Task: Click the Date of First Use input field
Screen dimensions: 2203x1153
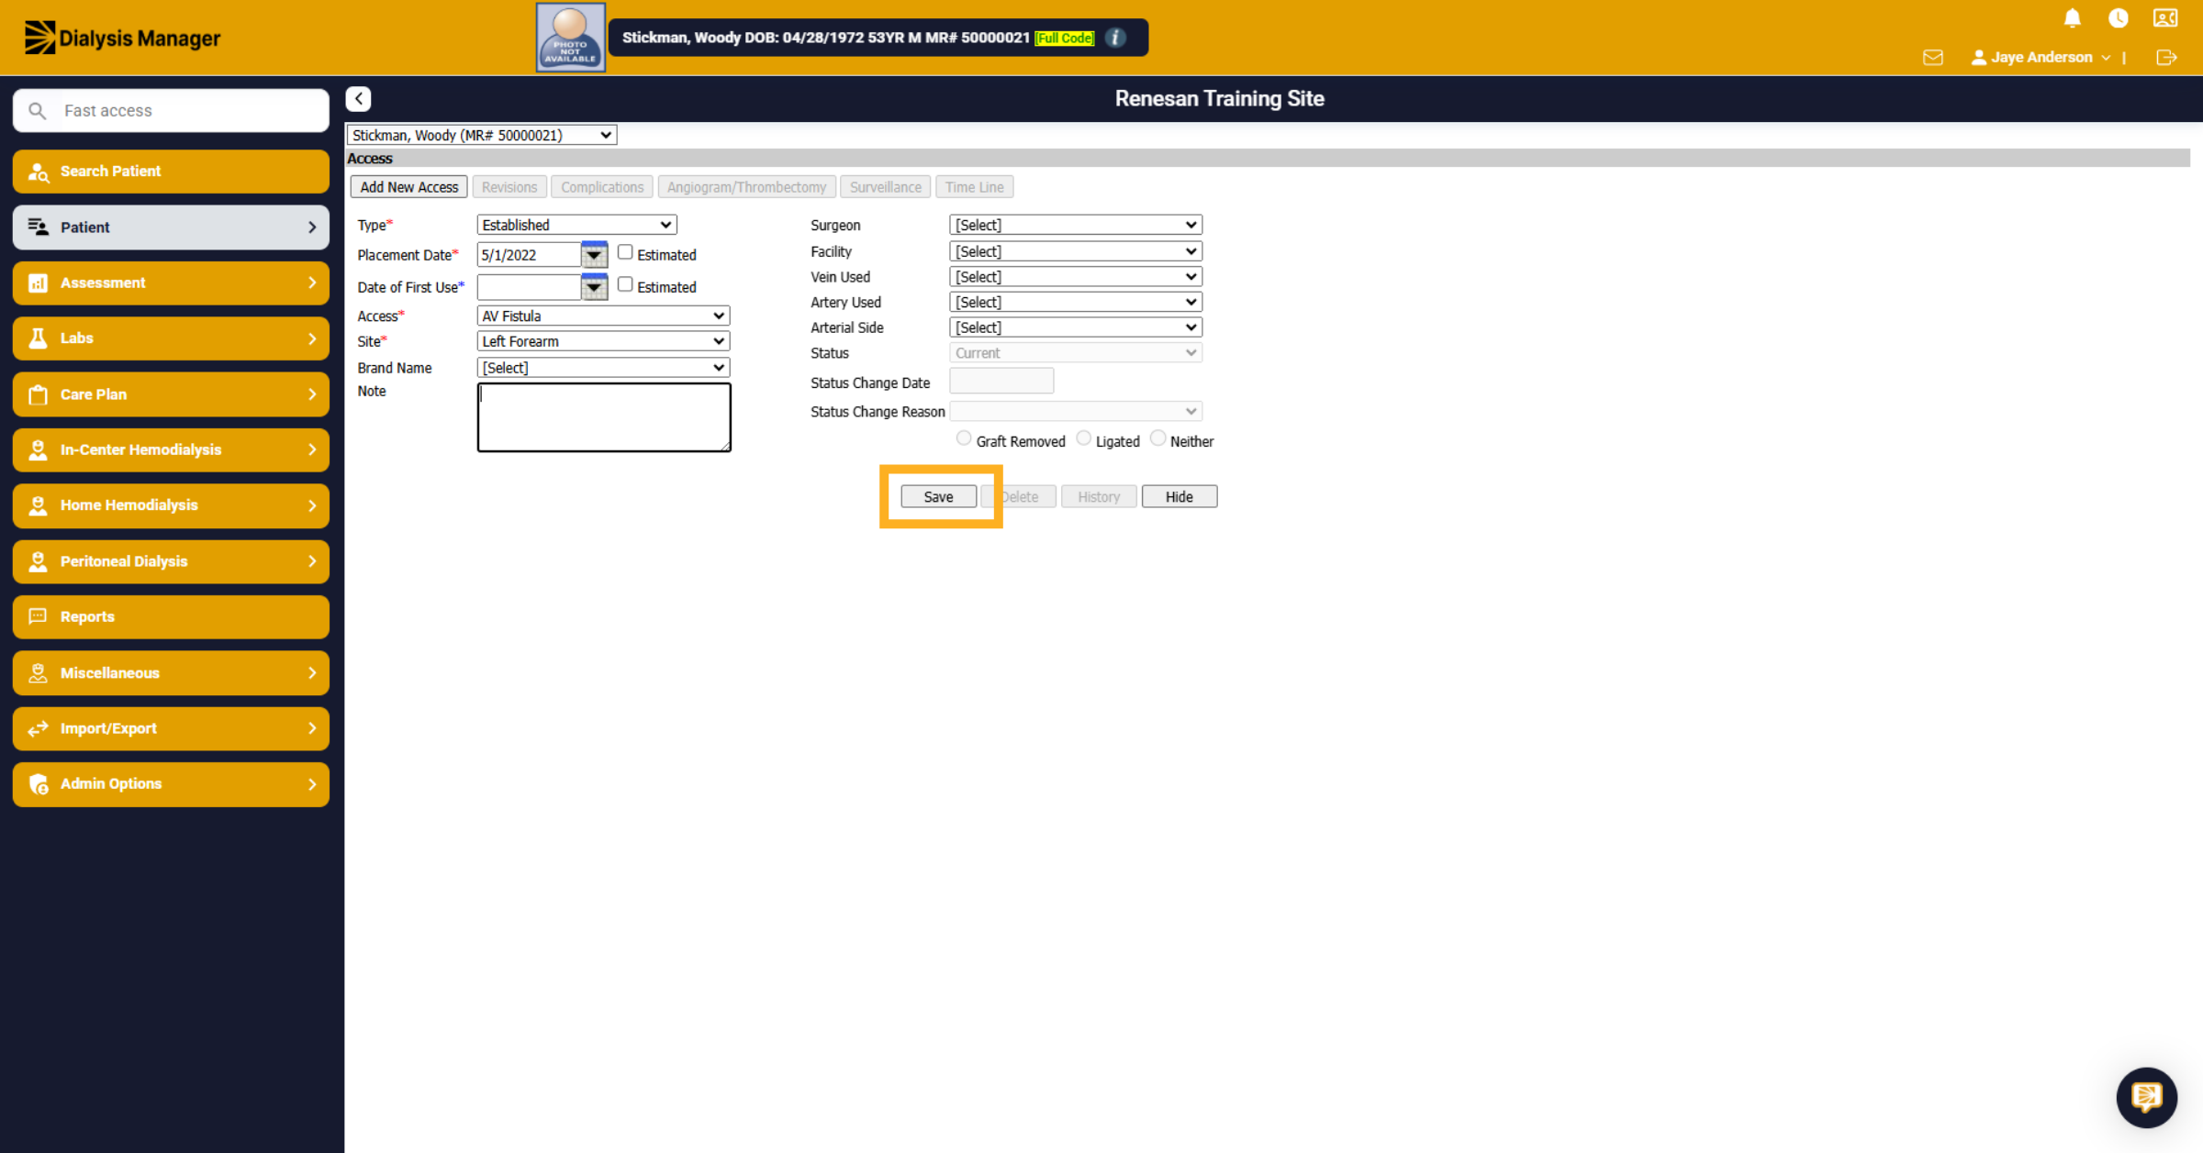Action: pyautogui.click(x=529, y=287)
